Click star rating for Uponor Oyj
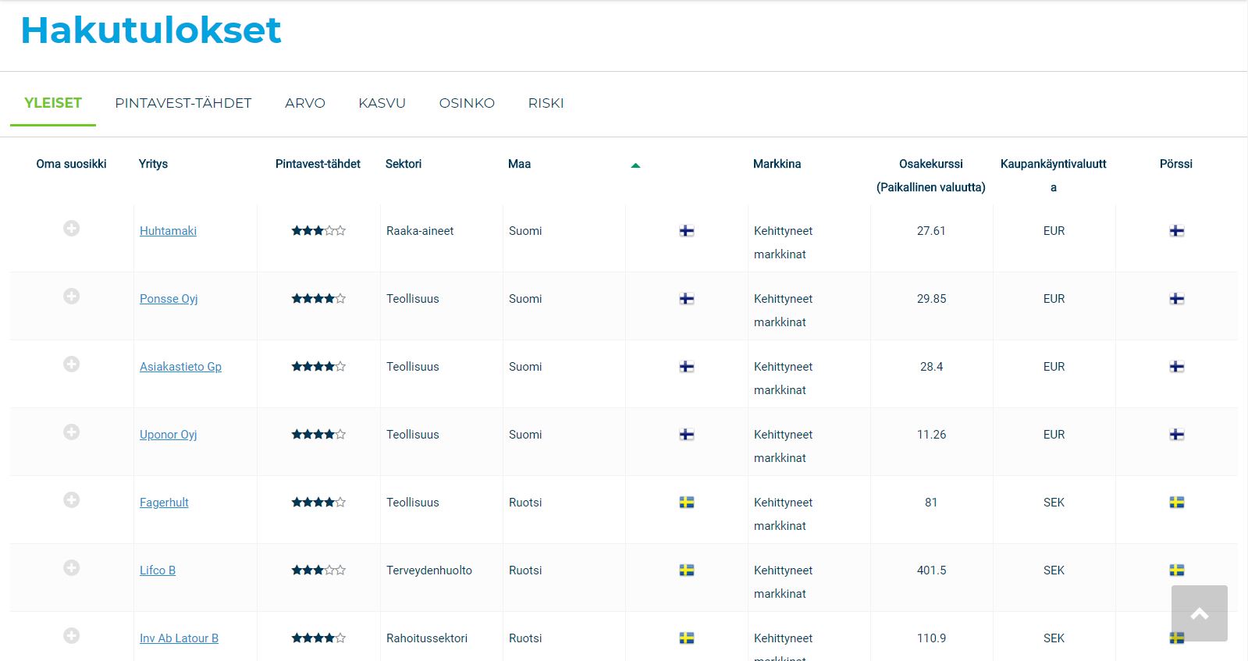 click(x=318, y=435)
